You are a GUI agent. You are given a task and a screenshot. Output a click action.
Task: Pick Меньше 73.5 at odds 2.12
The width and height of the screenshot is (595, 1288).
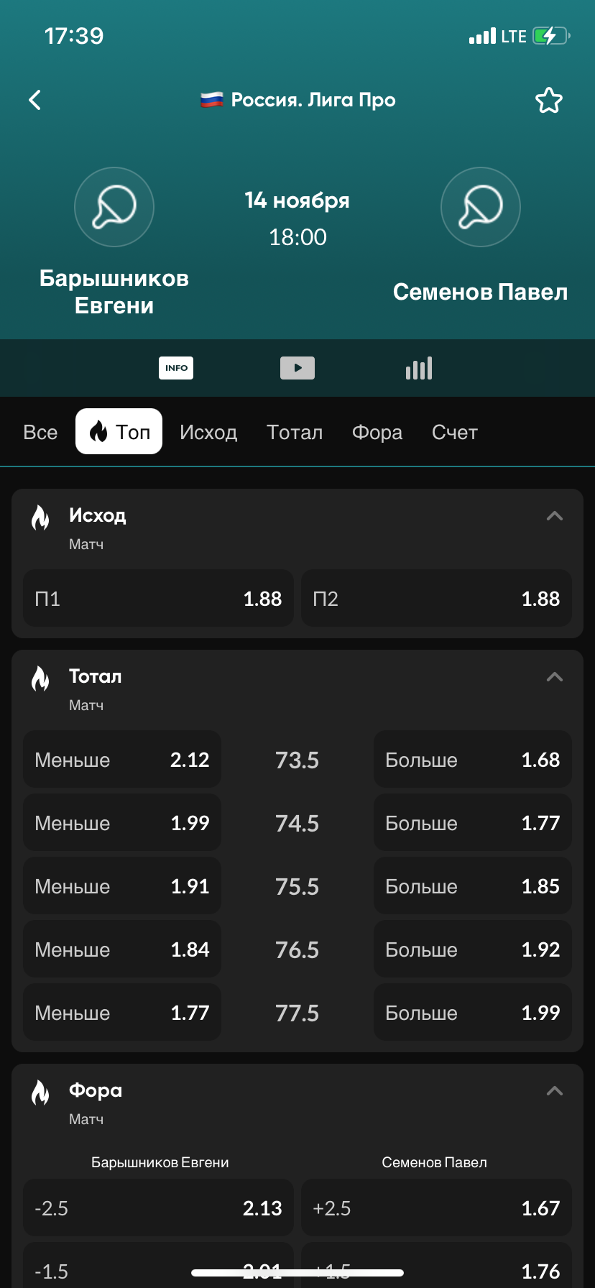[x=122, y=760]
